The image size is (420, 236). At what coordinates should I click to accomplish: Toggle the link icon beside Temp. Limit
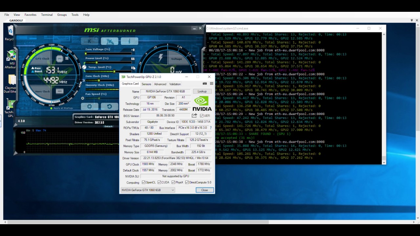[x=84, y=67]
